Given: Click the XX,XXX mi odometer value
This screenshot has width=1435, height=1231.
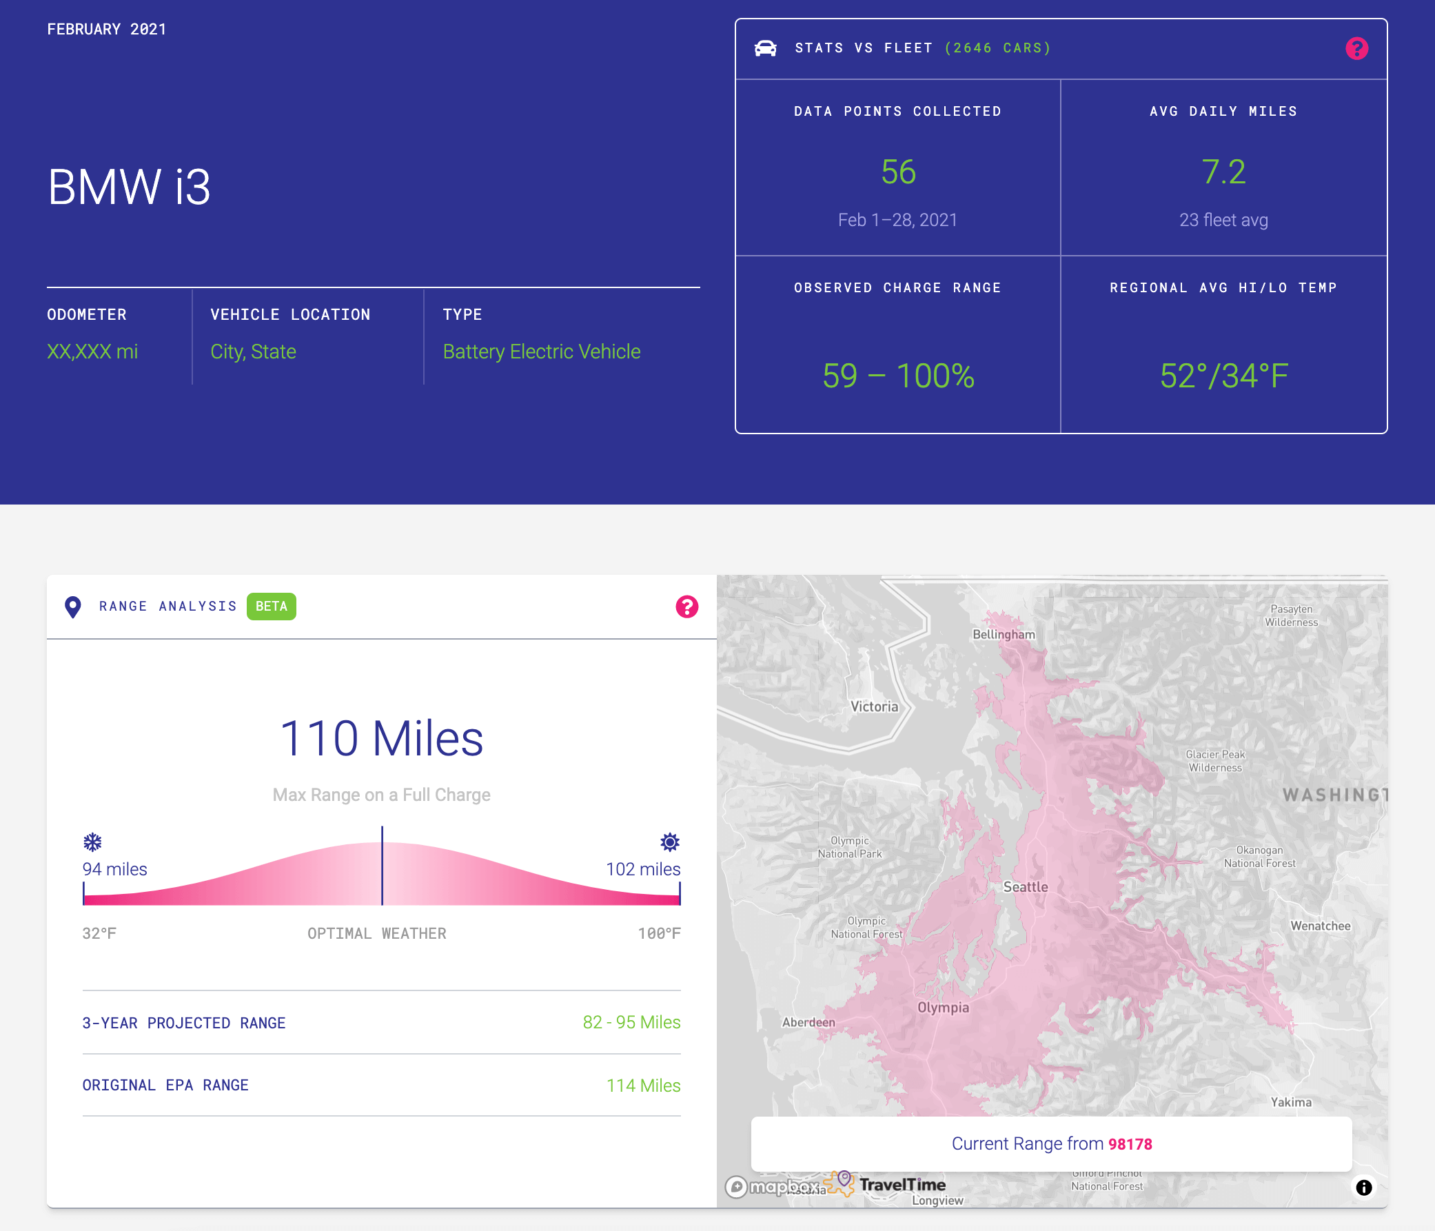Looking at the screenshot, I should (92, 352).
